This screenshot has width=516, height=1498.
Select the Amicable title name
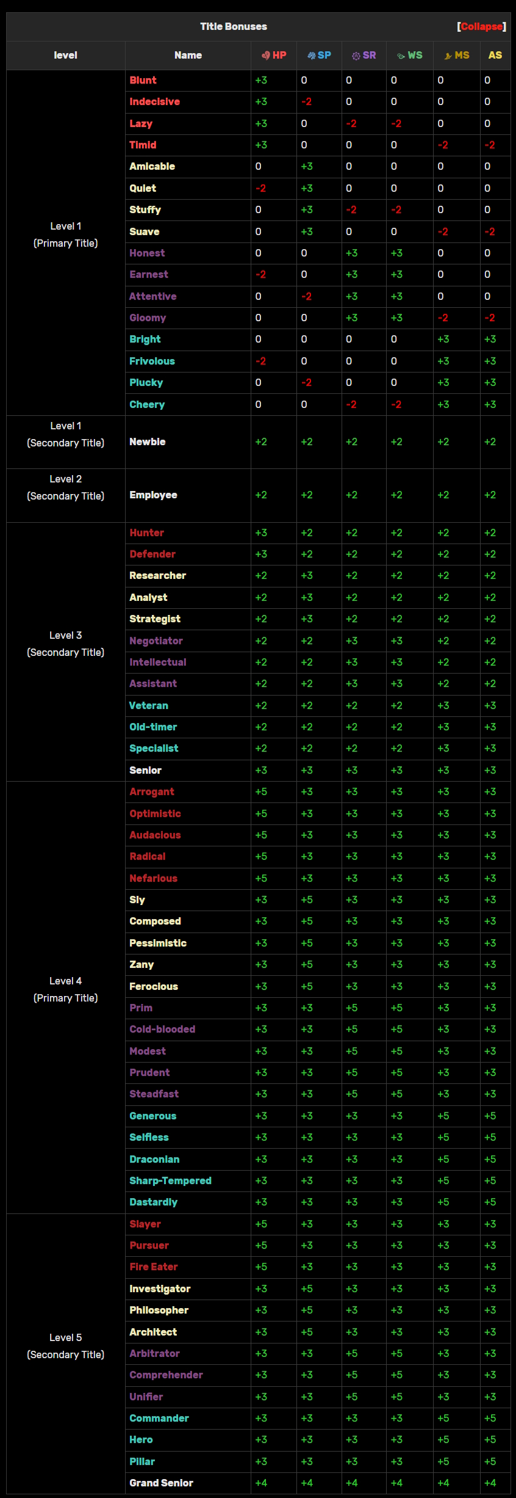[x=152, y=167]
